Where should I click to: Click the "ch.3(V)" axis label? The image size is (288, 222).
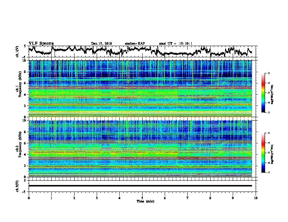tap(17, 186)
